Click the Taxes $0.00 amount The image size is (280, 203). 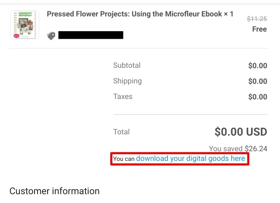click(258, 97)
